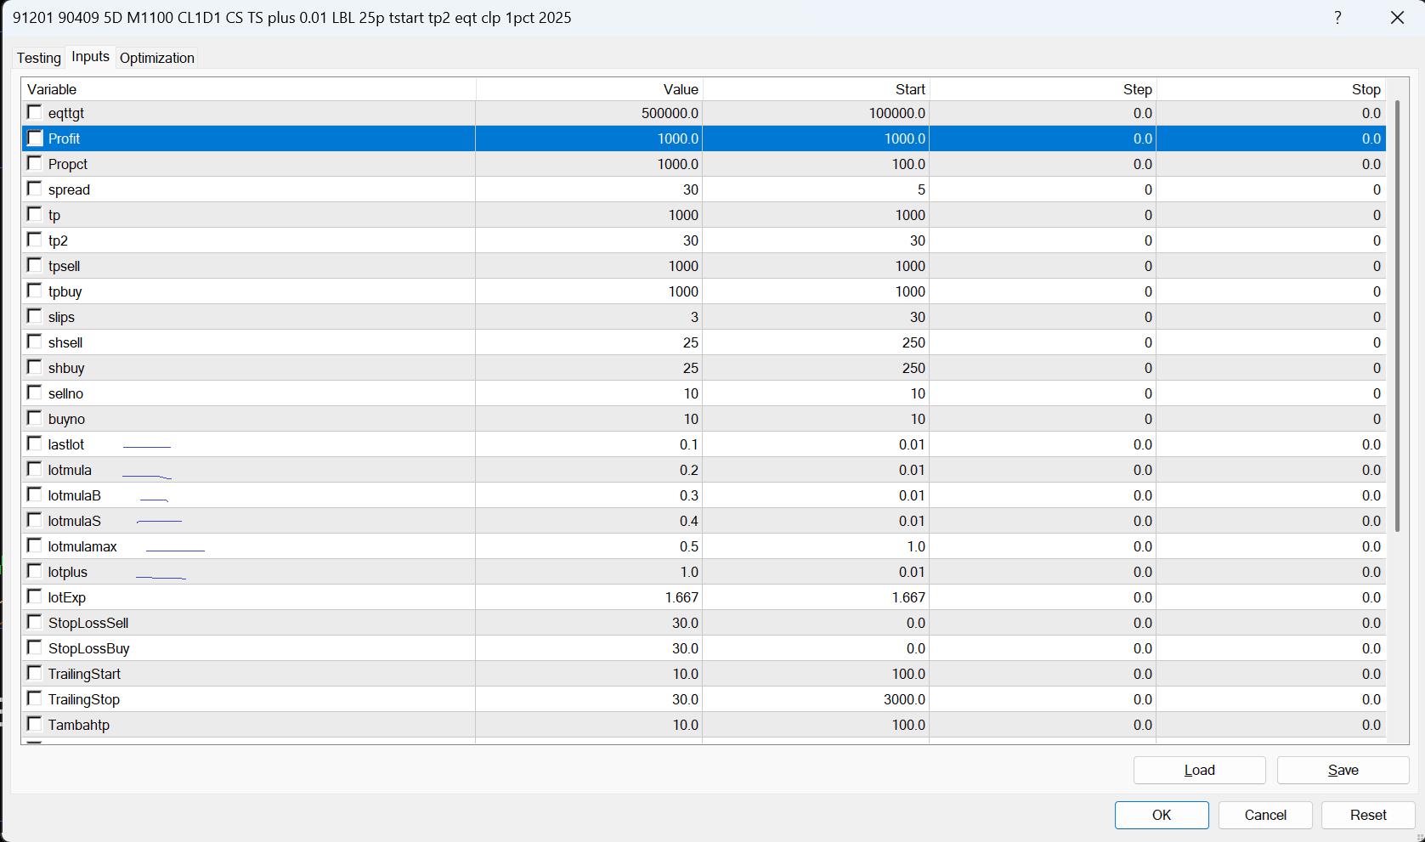The width and height of the screenshot is (1425, 842).
Task: Click the help question mark icon
Action: pyautogui.click(x=1337, y=18)
